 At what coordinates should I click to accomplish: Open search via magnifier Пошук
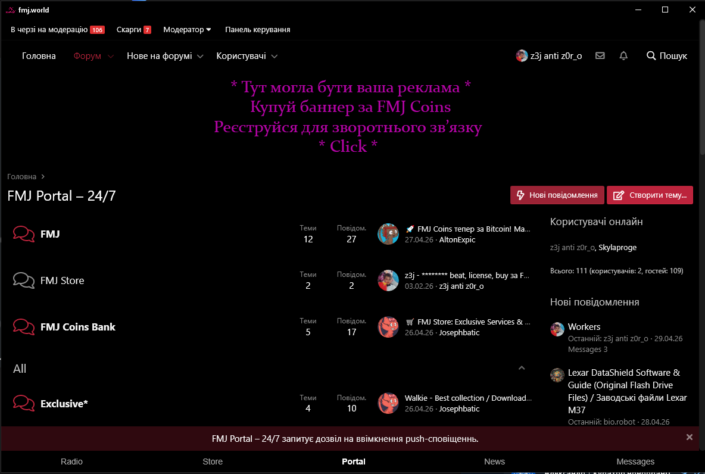click(667, 56)
